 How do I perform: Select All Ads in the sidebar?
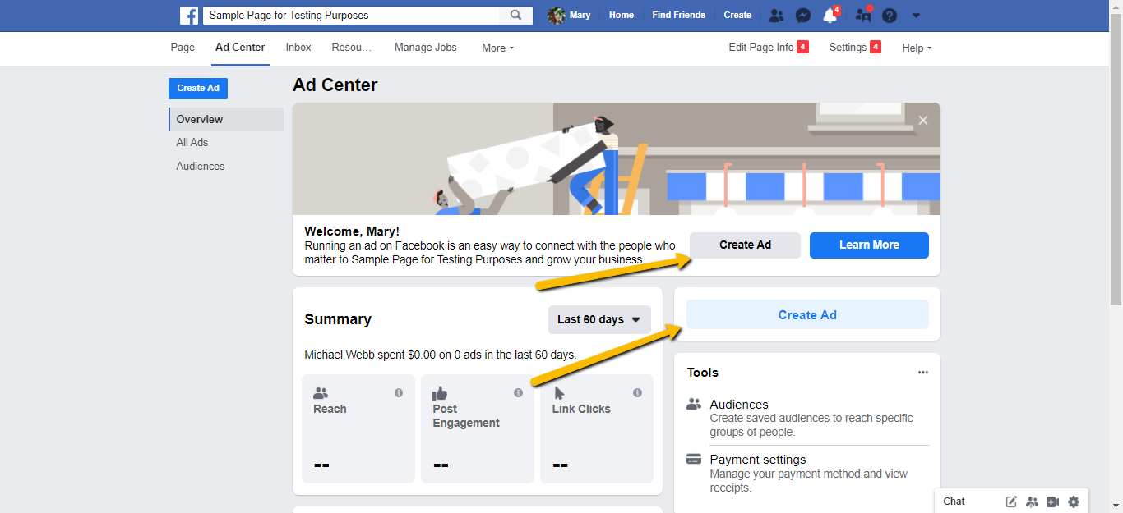[192, 143]
